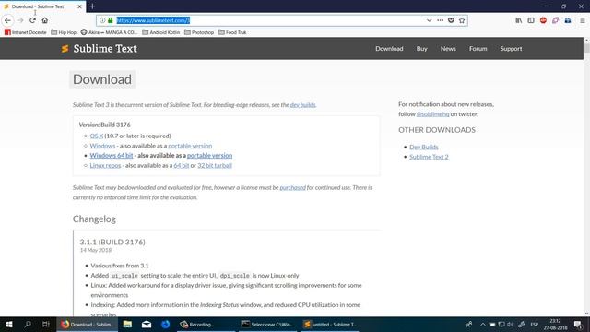Open Support in site navigation
Viewport: 590px width, 332px height.
[511, 49]
